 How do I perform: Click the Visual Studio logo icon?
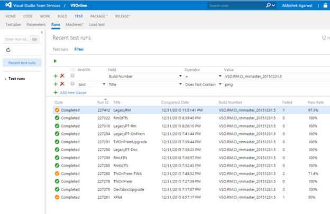click(8, 5)
